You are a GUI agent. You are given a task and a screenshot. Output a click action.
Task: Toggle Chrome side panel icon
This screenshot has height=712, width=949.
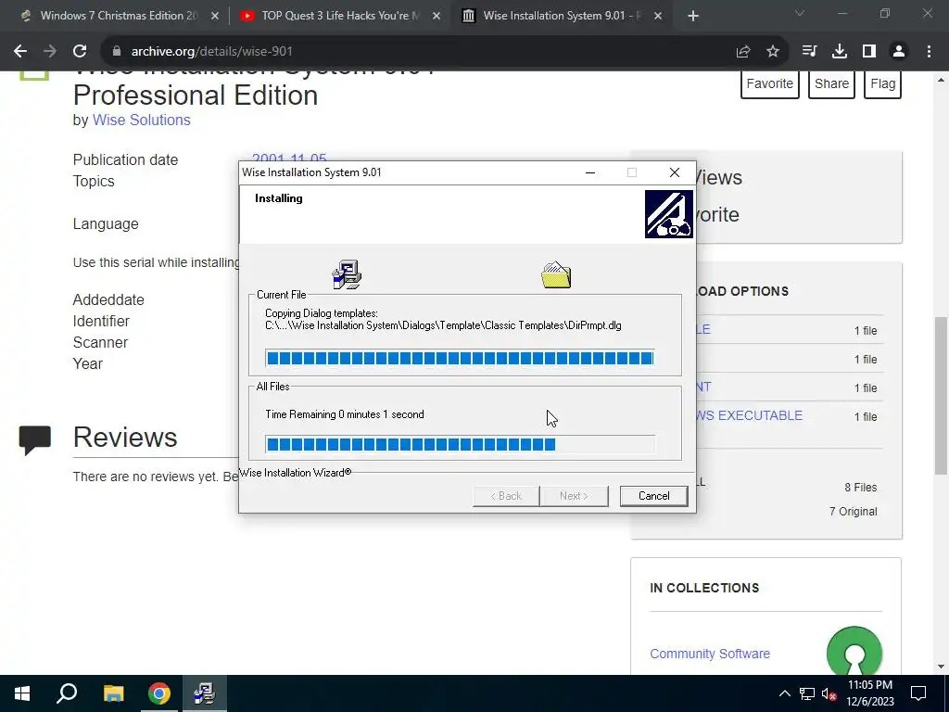pyautogui.click(x=869, y=52)
